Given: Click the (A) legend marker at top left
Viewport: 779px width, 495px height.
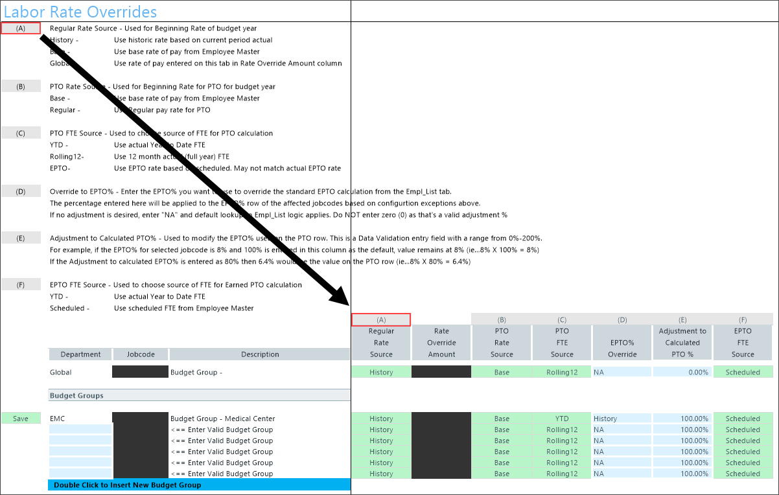Looking at the screenshot, I should point(21,29).
